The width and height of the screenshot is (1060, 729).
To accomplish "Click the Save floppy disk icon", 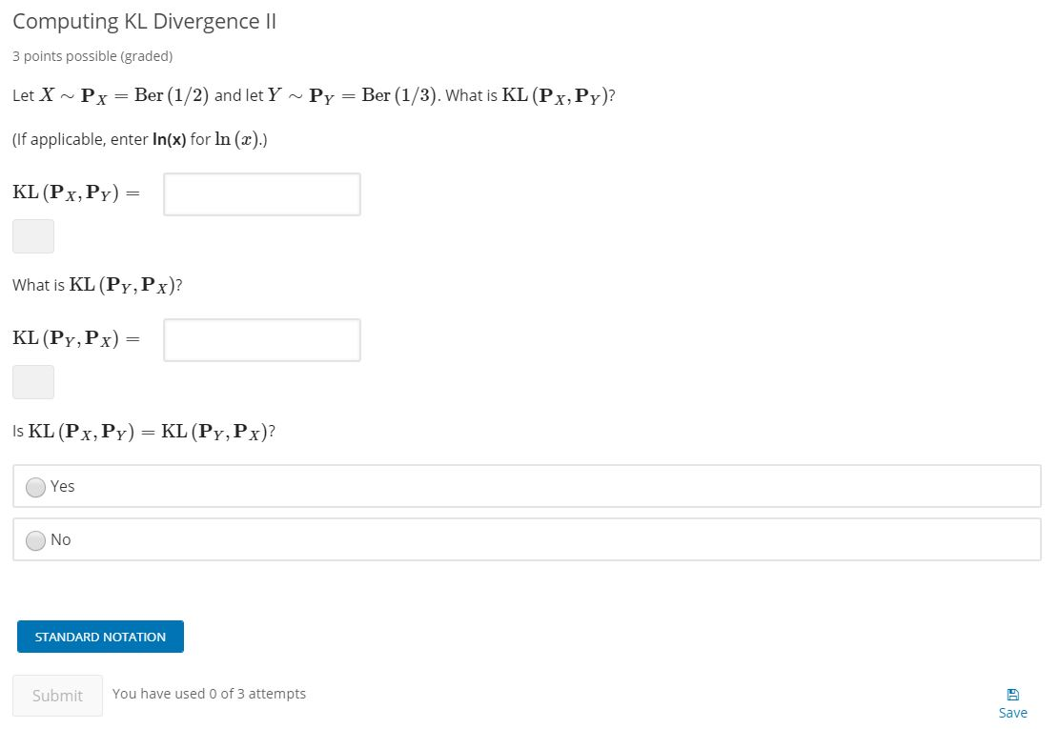I will [x=1012, y=694].
